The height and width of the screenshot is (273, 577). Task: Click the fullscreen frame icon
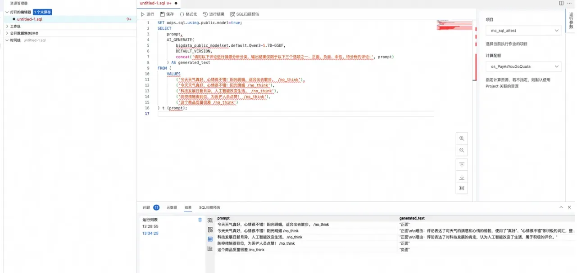462,188
